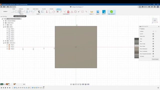Click the Top face of ViewCube

pyautogui.click(x=155, y=20)
